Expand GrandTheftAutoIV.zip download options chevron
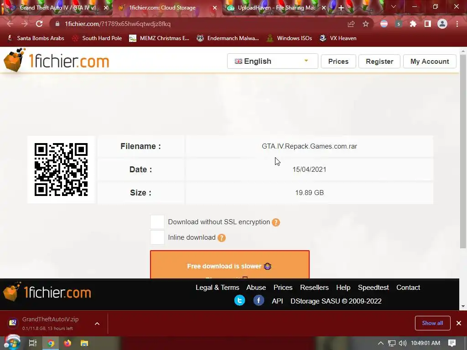The width and height of the screenshot is (467, 350). 97,324
